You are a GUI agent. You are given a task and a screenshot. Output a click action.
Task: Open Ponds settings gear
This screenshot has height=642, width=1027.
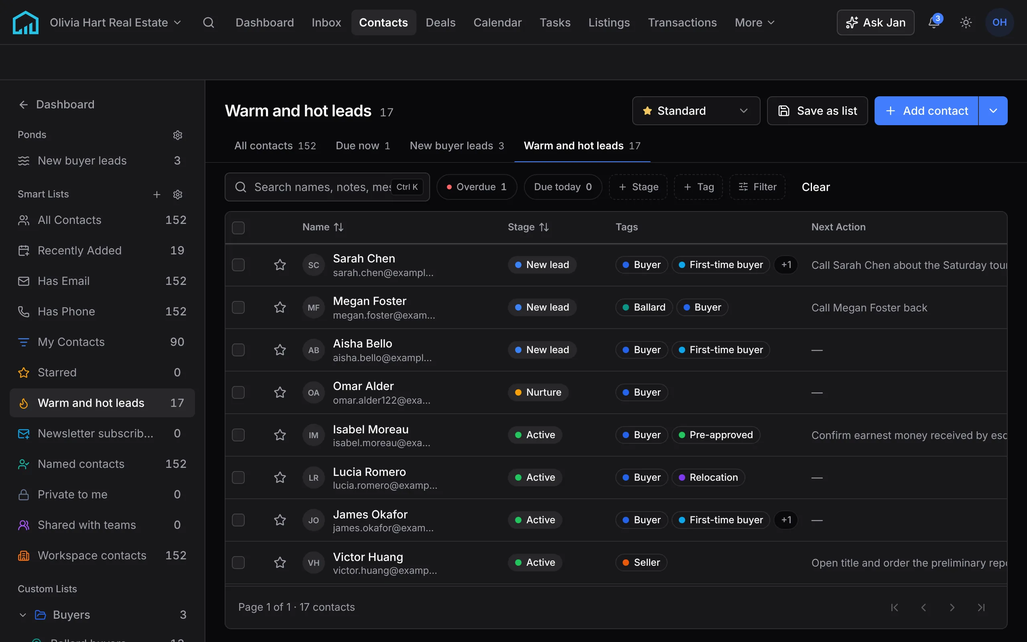[x=177, y=135]
